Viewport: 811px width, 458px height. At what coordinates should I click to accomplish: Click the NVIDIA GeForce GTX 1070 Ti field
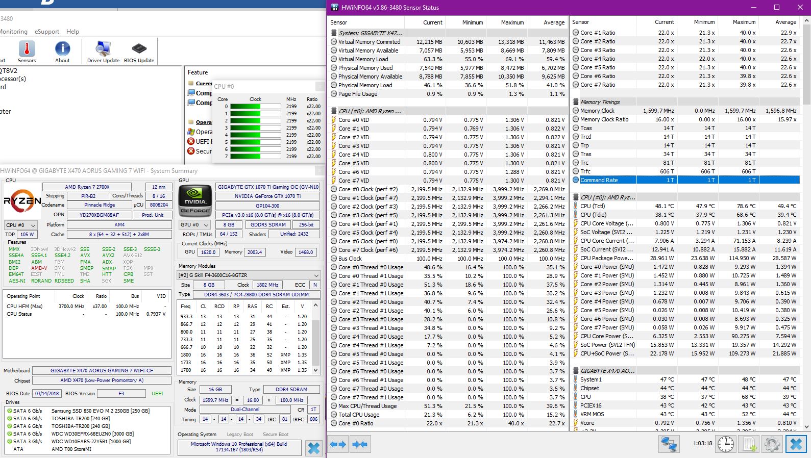pos(268,196)
